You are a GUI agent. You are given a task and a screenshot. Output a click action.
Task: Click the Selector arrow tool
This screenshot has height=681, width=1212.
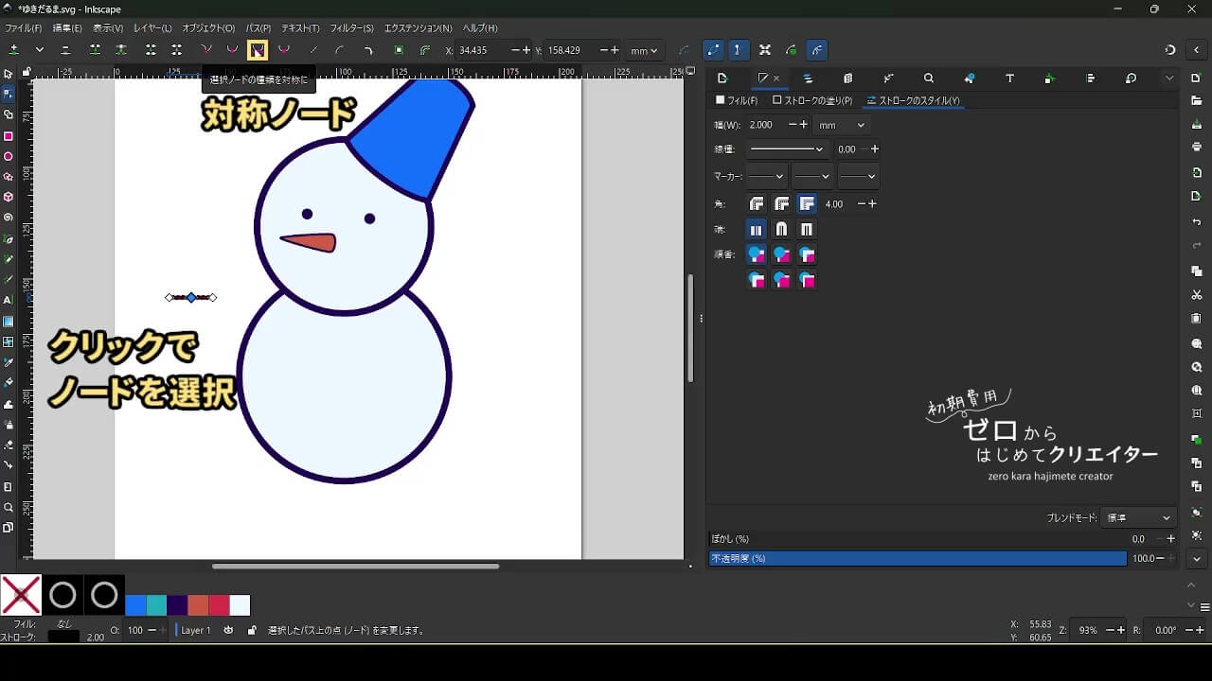(9, 74)
